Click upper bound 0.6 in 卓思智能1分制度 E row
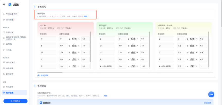This screenshot has width=222, height=105. pos(203,39)
